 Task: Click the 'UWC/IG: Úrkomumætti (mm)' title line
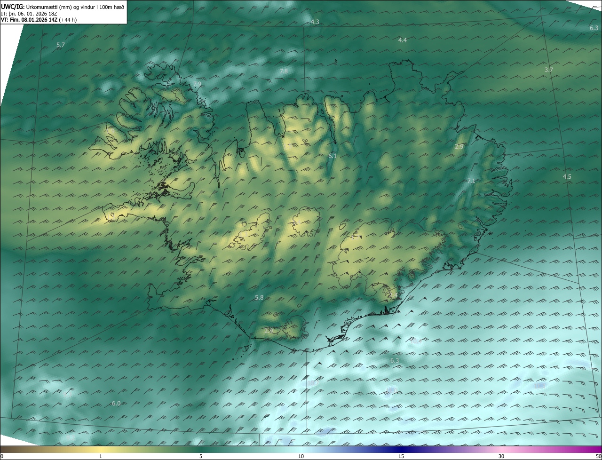pyautogui.click(x=63, y=7)
